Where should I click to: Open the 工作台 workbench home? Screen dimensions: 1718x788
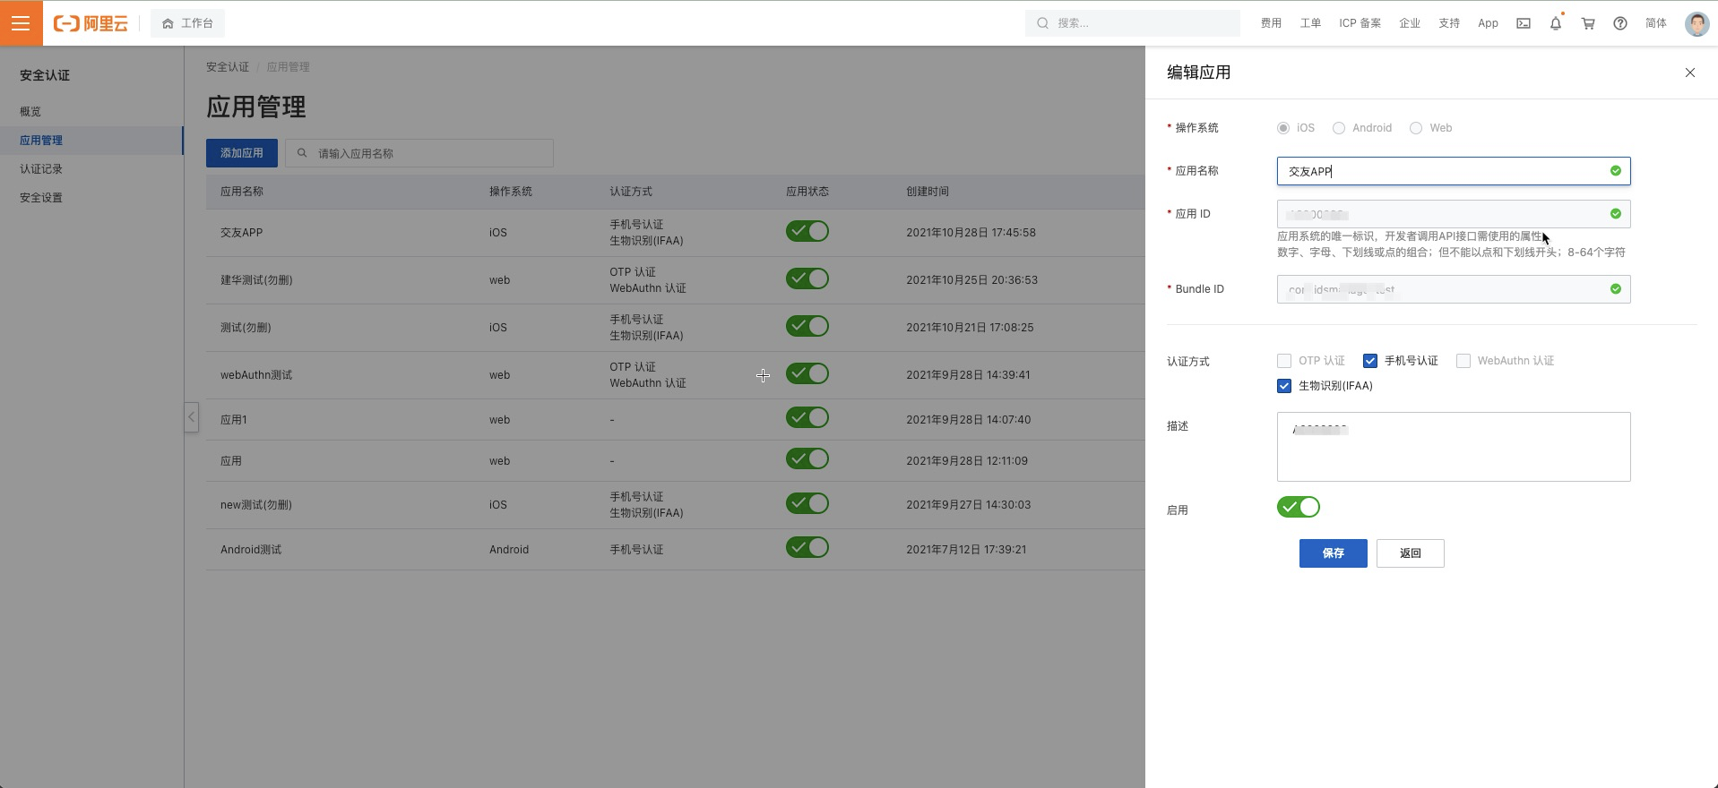tap(187, 23)
